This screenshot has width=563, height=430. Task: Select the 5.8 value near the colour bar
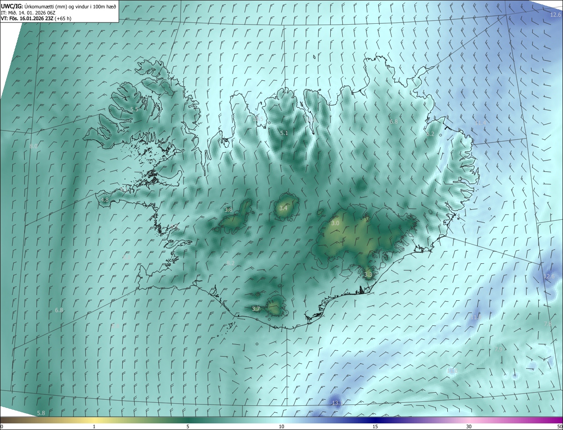(x=41, y=413)
